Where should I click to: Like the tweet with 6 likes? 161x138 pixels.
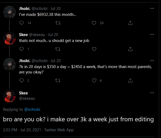tap(94, 80)
